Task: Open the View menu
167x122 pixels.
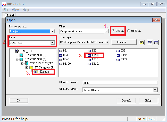Action: click(x=15, y=10)
